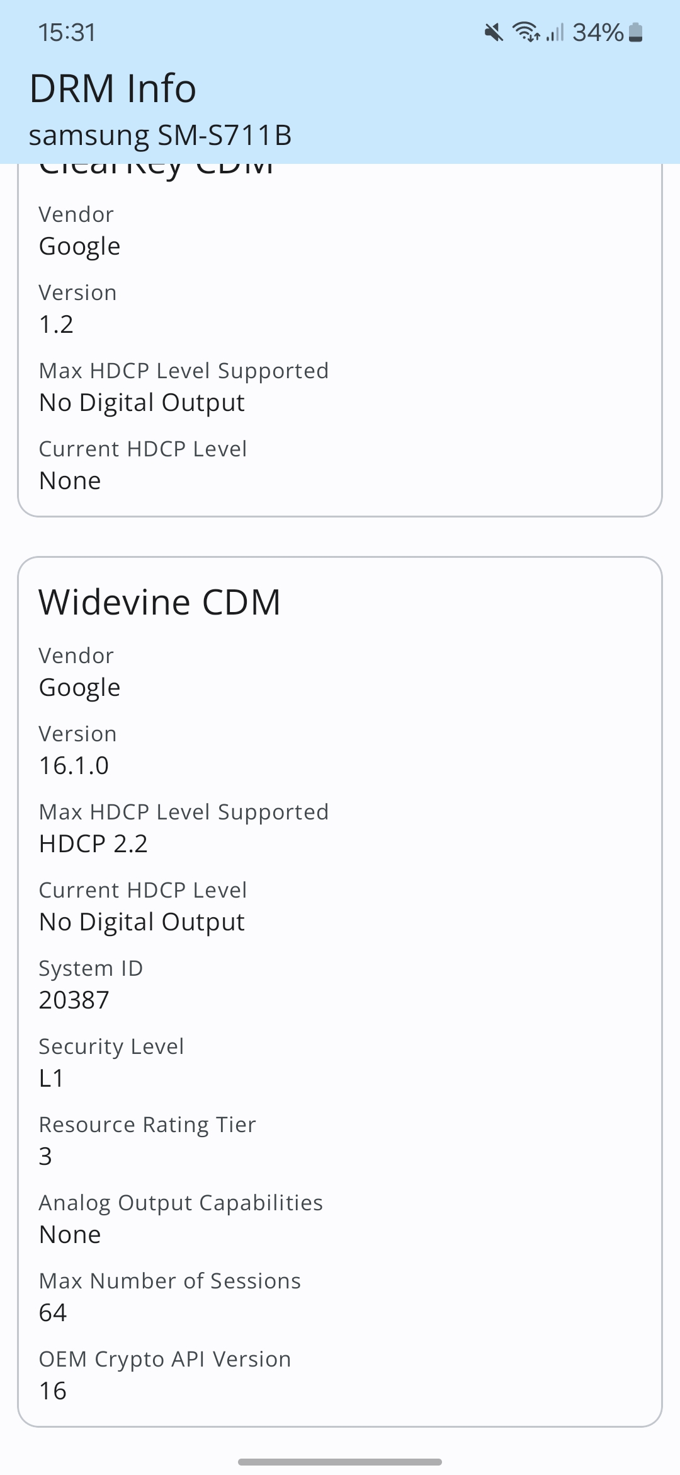Tap the muted sound status icon

(494, 32)
